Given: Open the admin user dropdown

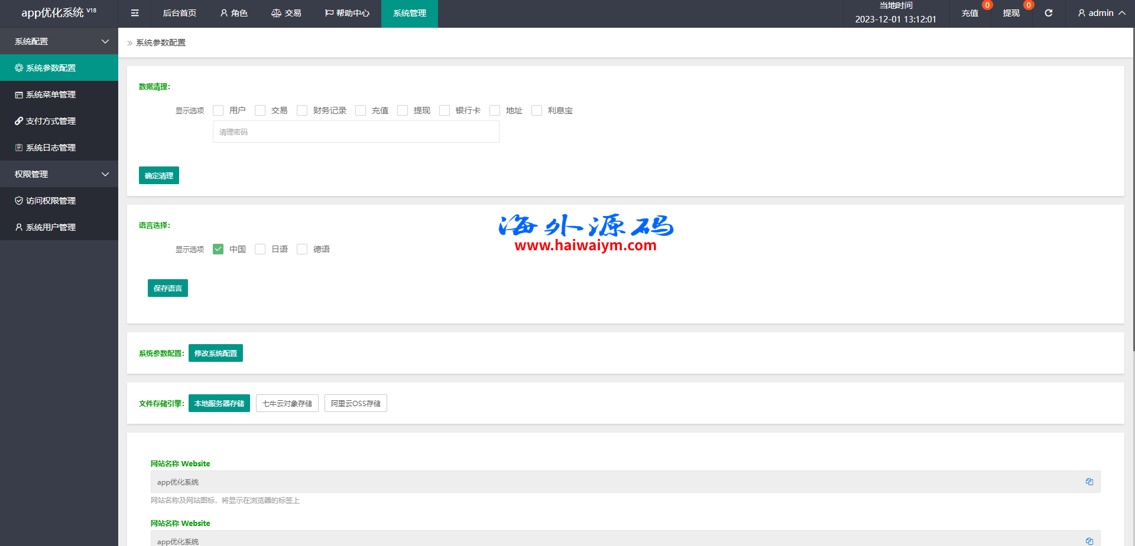Looking at the screenshot, I should click(1101, 13).
